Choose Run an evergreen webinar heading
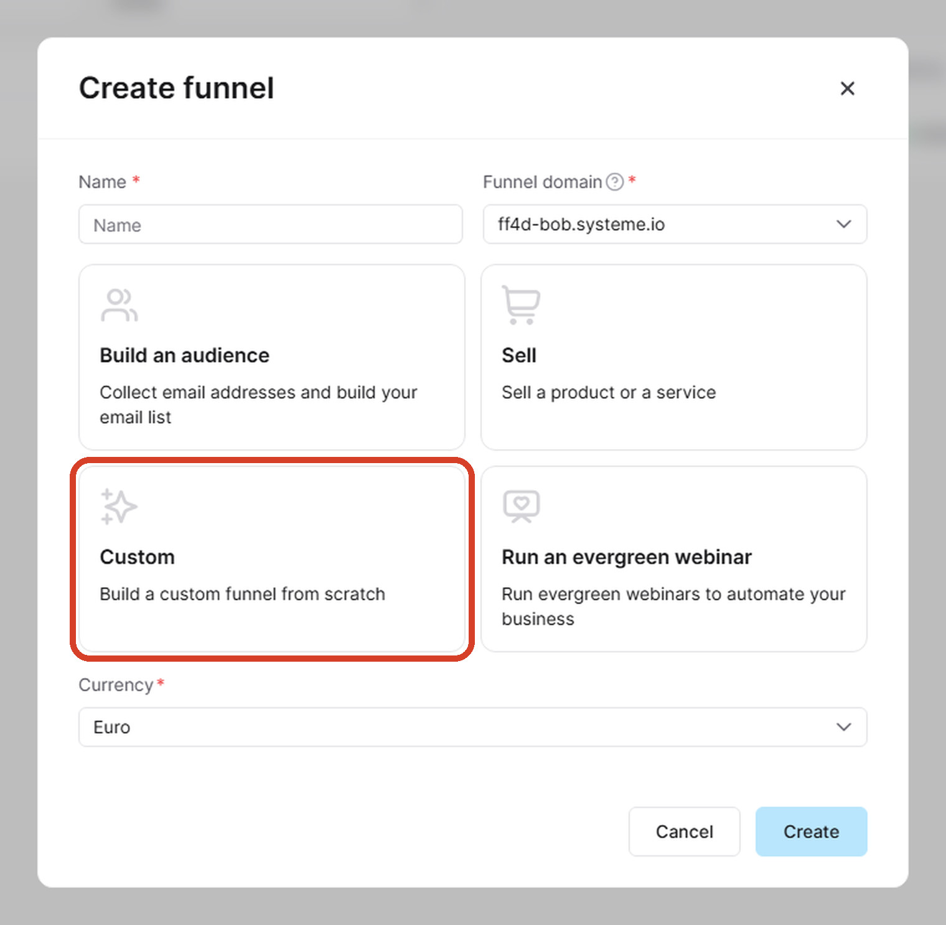 [x=627, y=557]
